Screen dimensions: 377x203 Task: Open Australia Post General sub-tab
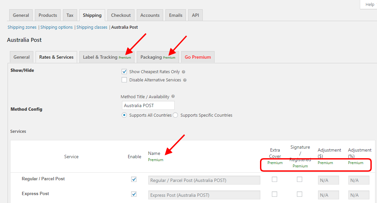tap(21, 57)
